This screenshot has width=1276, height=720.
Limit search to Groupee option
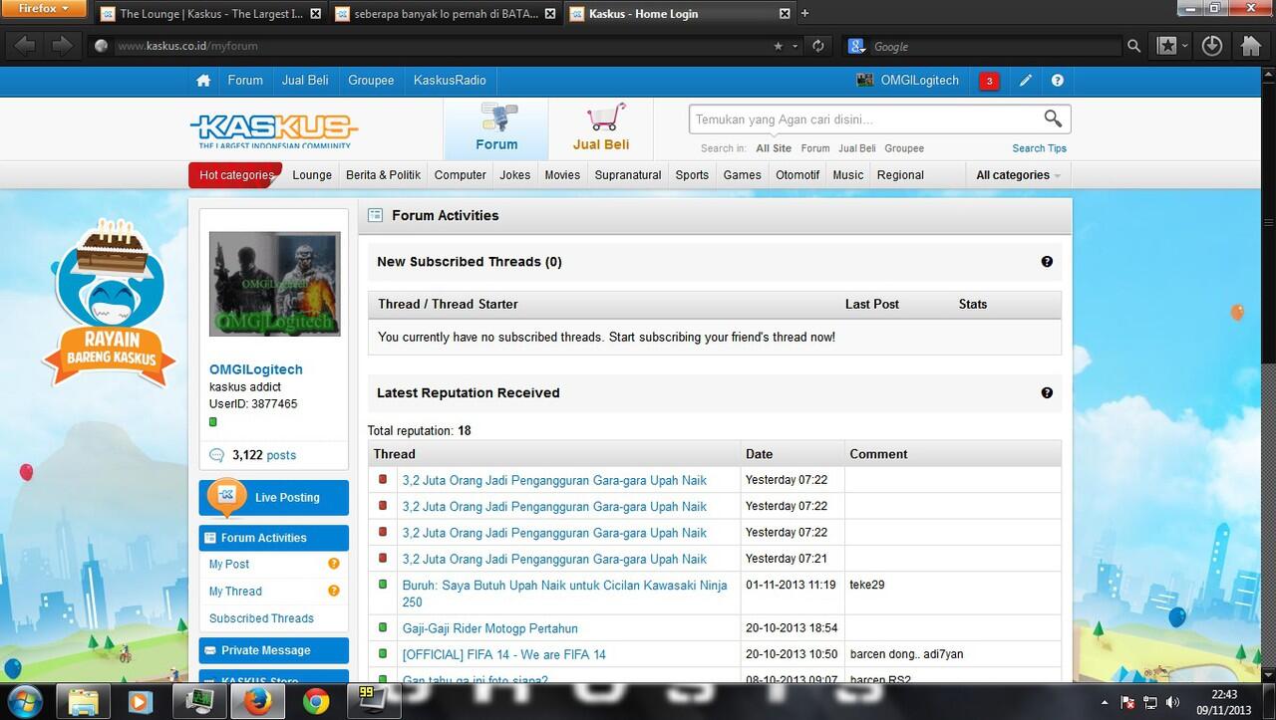click(x=904, y=148)
